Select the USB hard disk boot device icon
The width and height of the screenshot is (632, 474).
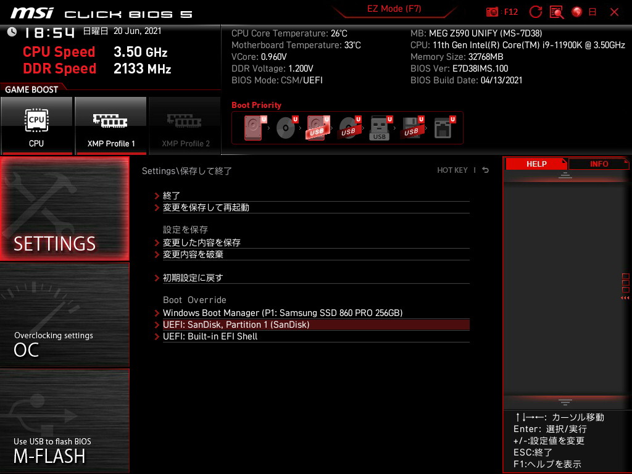click(318, 128)
